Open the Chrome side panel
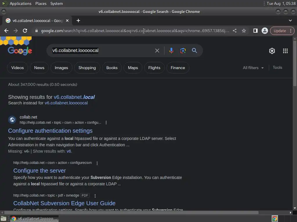Image resolution: width=297 pixels, height=222 pixels. pyautogui.click(x=255, y=31)
